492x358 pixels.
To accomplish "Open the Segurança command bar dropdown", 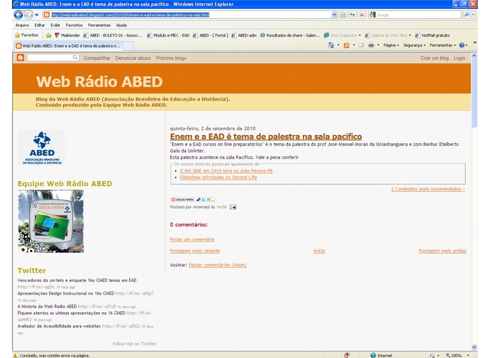I will tap(414, 45).
